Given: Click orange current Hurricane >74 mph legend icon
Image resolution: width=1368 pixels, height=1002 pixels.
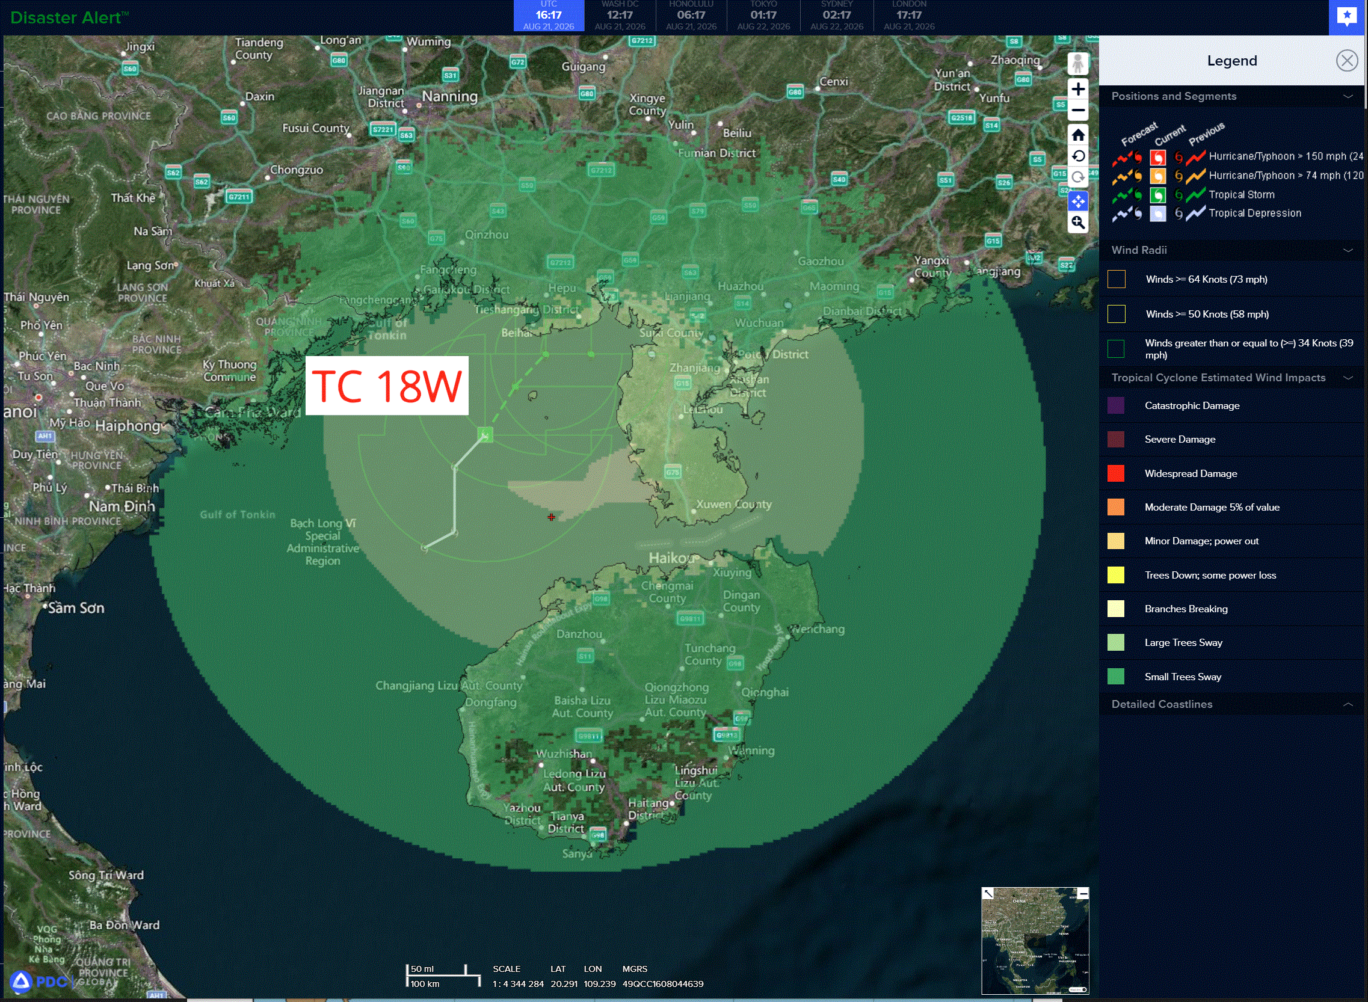Looking at the screenshot, I should coord(1157,176).
